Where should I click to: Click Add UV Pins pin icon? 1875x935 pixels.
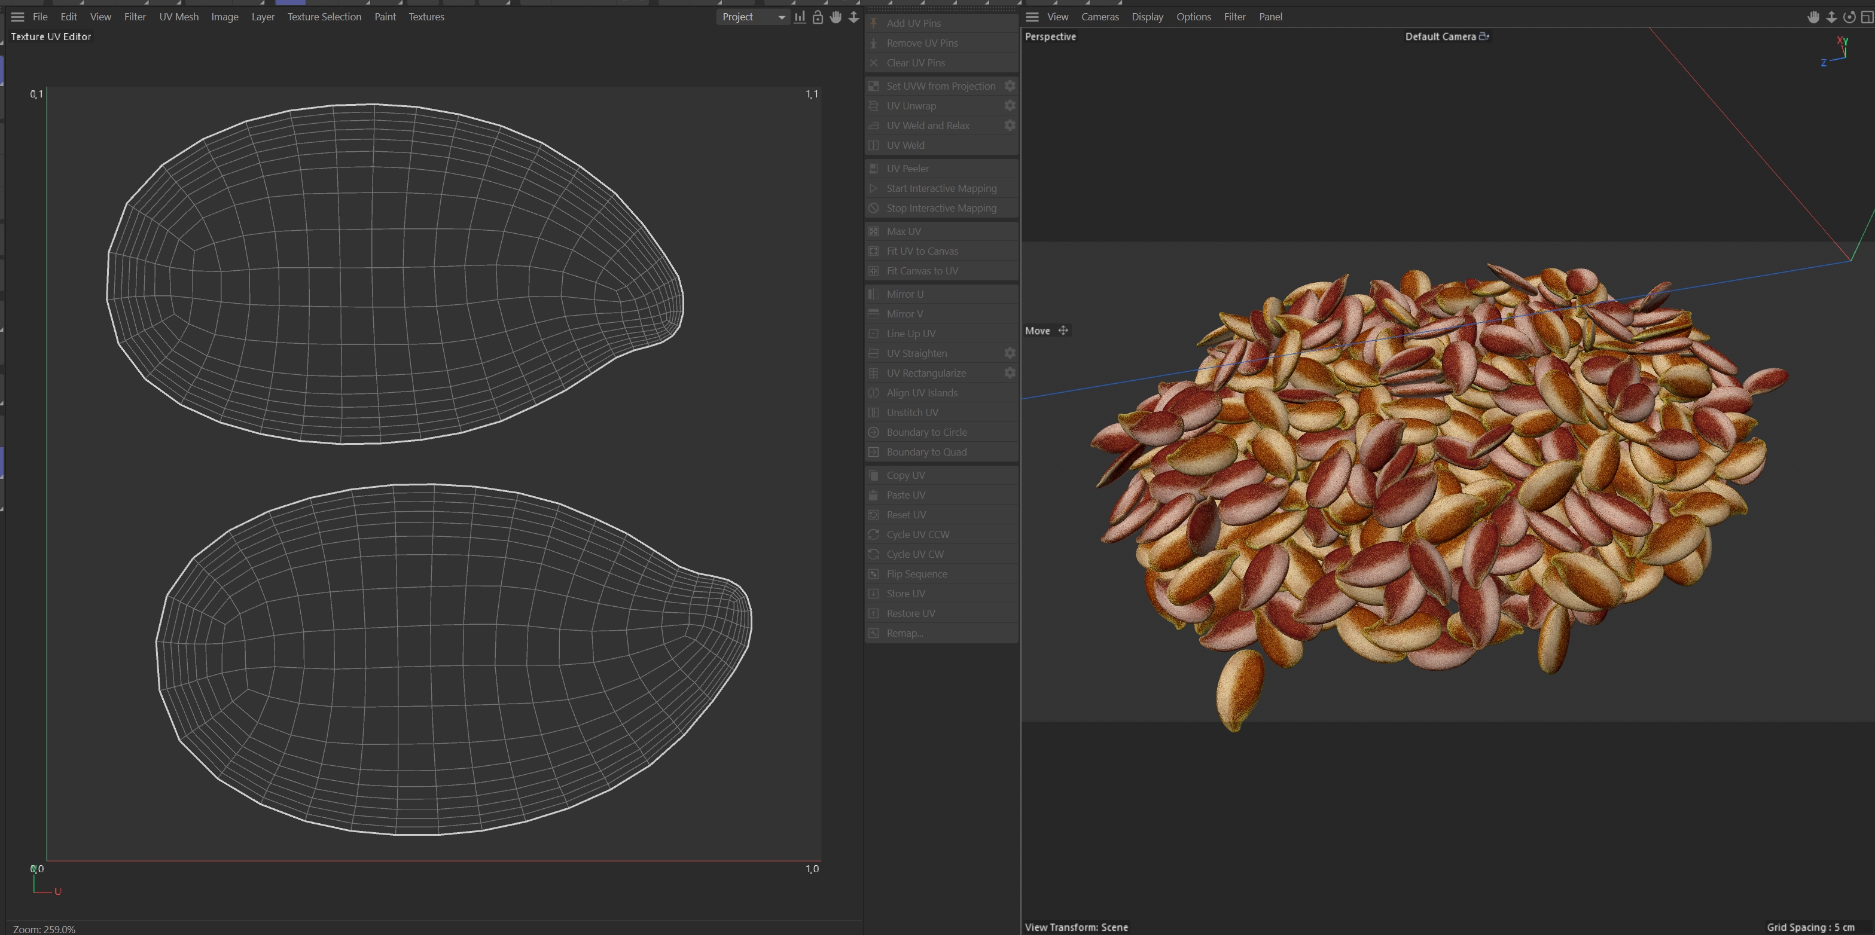point(874,23)
